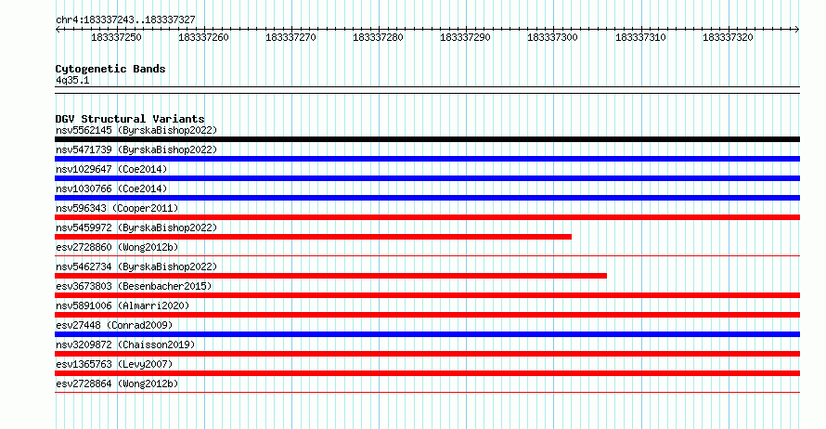Click ruler position 183337300
The width and height of the screenshot is (826, 429).
[552, 37]
